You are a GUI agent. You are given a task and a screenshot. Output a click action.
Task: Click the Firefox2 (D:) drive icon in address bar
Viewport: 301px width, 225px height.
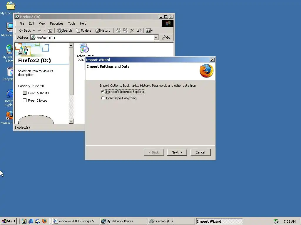point(33,37)
